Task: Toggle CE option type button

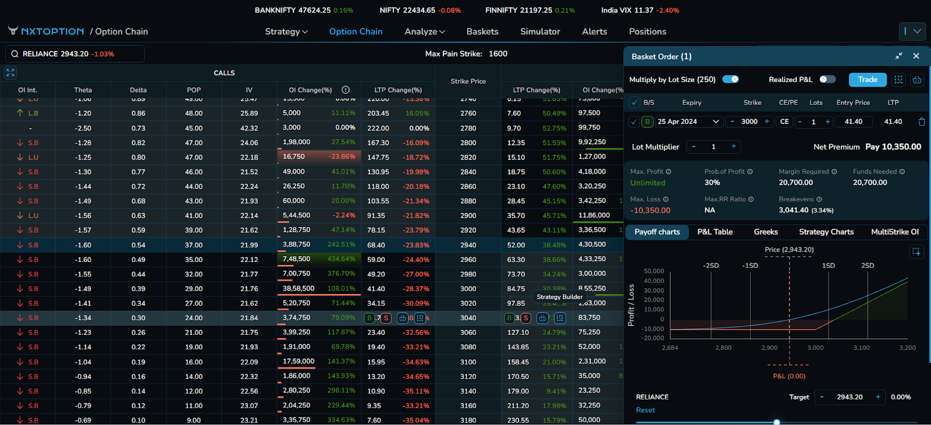Action: [x=784, y=122]
